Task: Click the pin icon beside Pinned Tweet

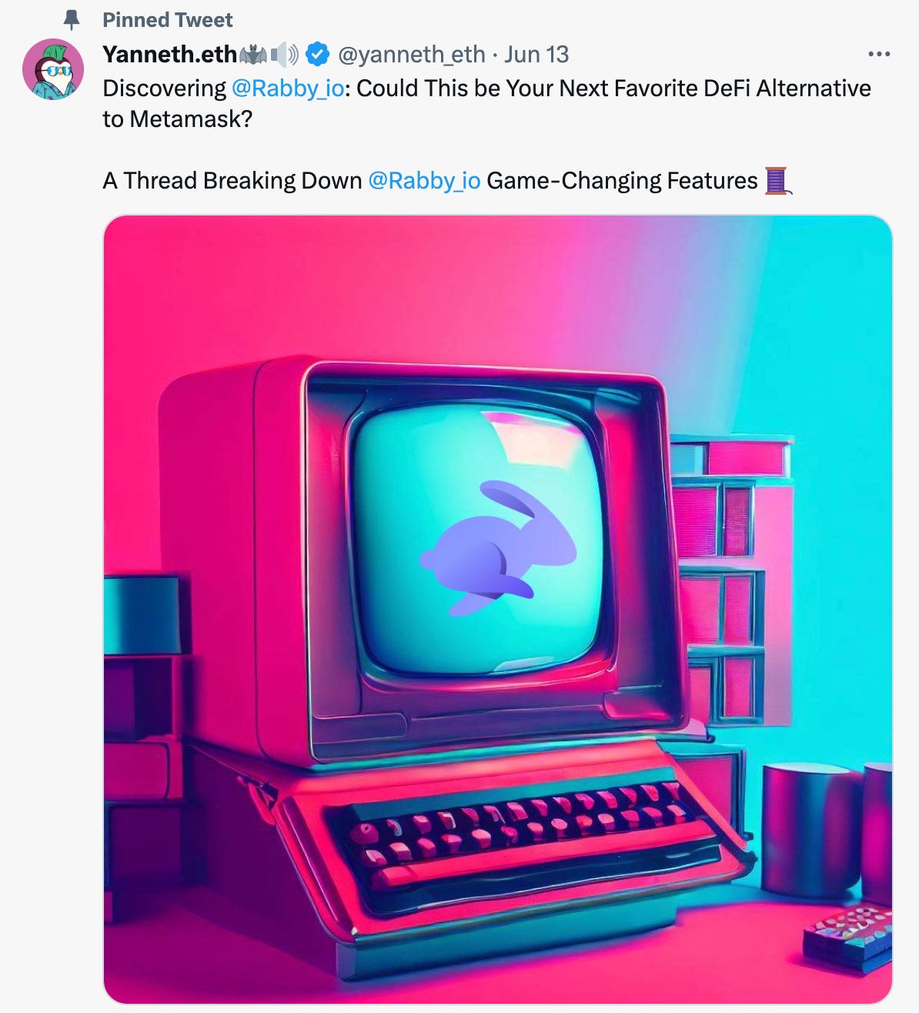Action: (72, 19)
